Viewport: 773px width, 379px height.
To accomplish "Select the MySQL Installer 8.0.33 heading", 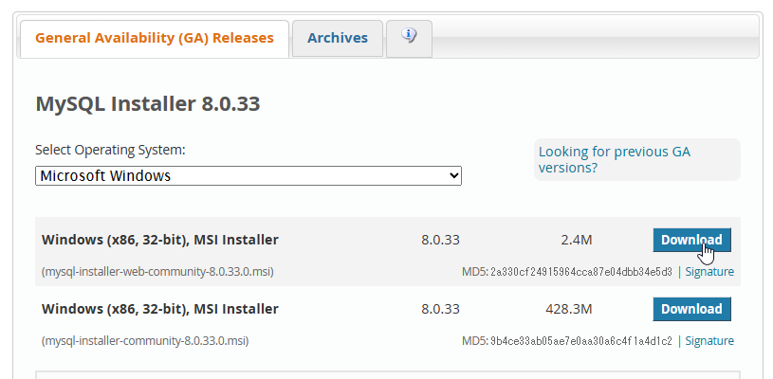I will pos(148,104).
